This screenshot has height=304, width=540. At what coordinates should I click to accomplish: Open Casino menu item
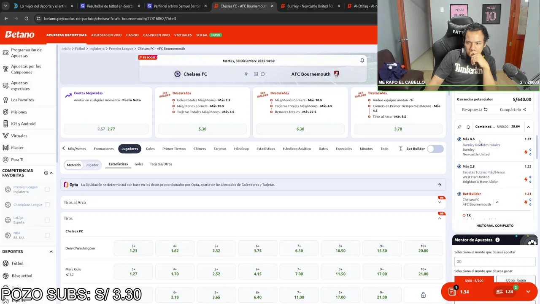132,35
